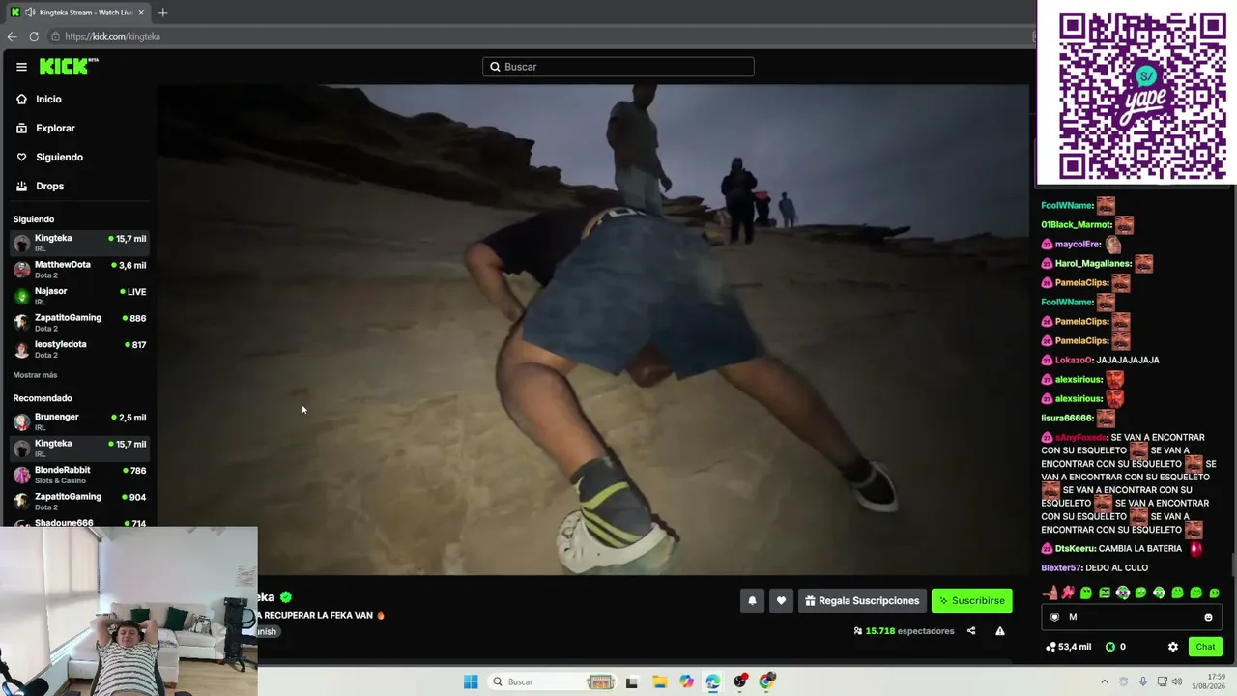1237x696 pixels.
Task: Click the shield badge icon in chat input
Action: (1054, 617)
